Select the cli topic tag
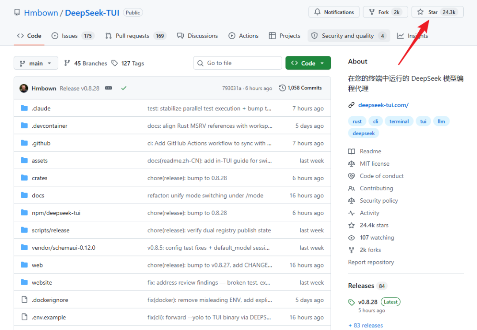Screen dimensions: 477x330 [x=376, y=122]
